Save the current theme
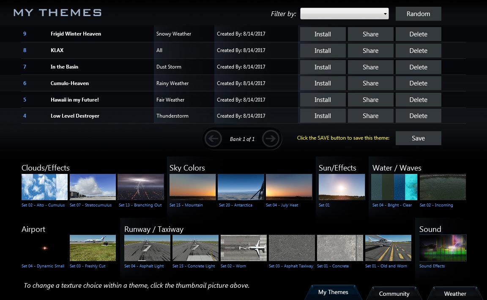This screenshot has width=487, height=300. (x=418, y=138)
